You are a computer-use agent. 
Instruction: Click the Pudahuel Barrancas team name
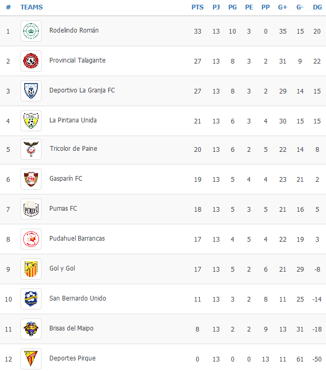click(x=77, y=239)
